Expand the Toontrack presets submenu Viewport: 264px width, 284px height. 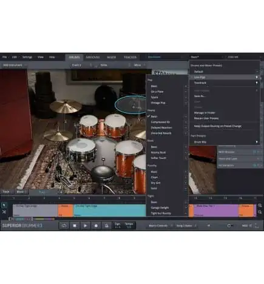tap(225, 83)
